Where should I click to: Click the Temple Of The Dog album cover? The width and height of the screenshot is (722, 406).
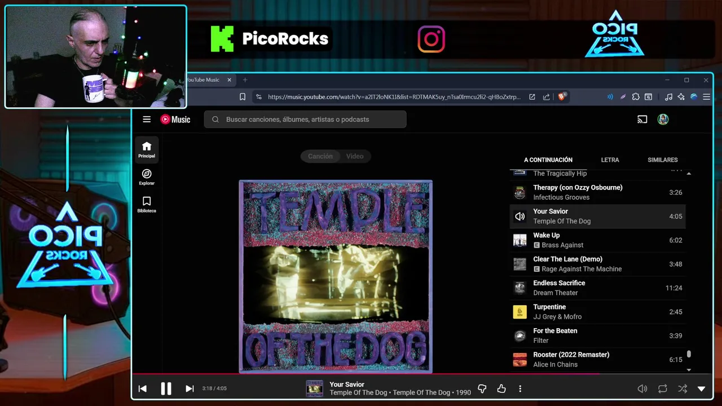click(x=336, y=276)
